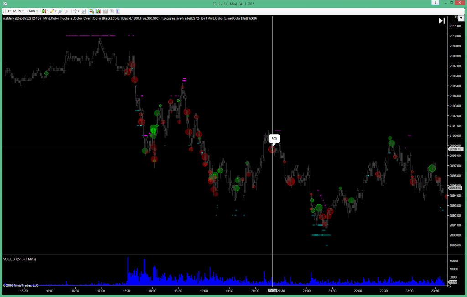Open the 1 Min interval dropdown
Viewport: 467px width, 297px height.
point(32,11)
